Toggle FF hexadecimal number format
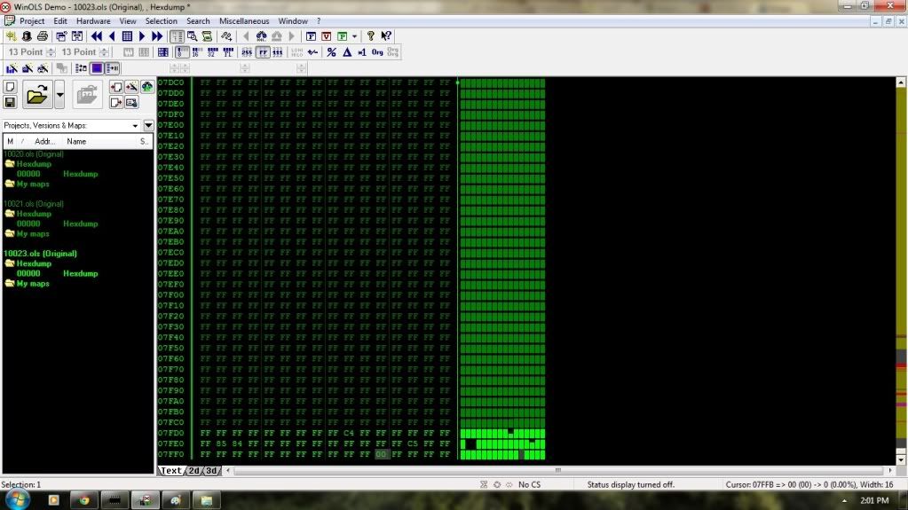This screenshot has height=510, width=908. click(x=263, y=52)
